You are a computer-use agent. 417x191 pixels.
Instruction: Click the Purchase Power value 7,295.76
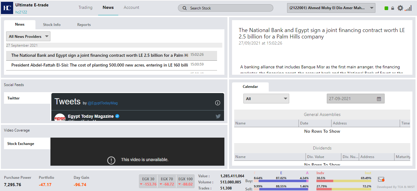13,185
